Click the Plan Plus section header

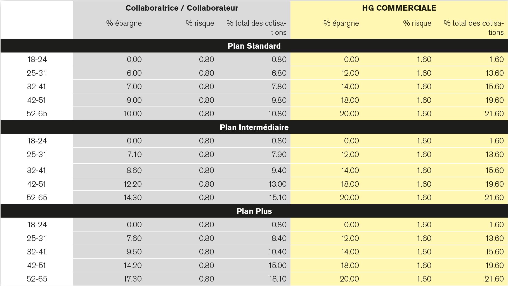(x=254, y=211)
